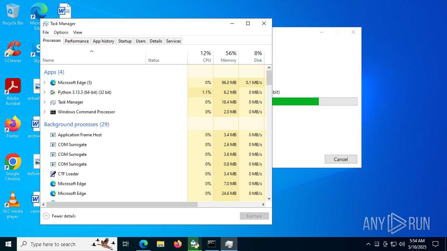Click the Application Frame Host icon
Screen dimensions: 447x251
(53, 135)
